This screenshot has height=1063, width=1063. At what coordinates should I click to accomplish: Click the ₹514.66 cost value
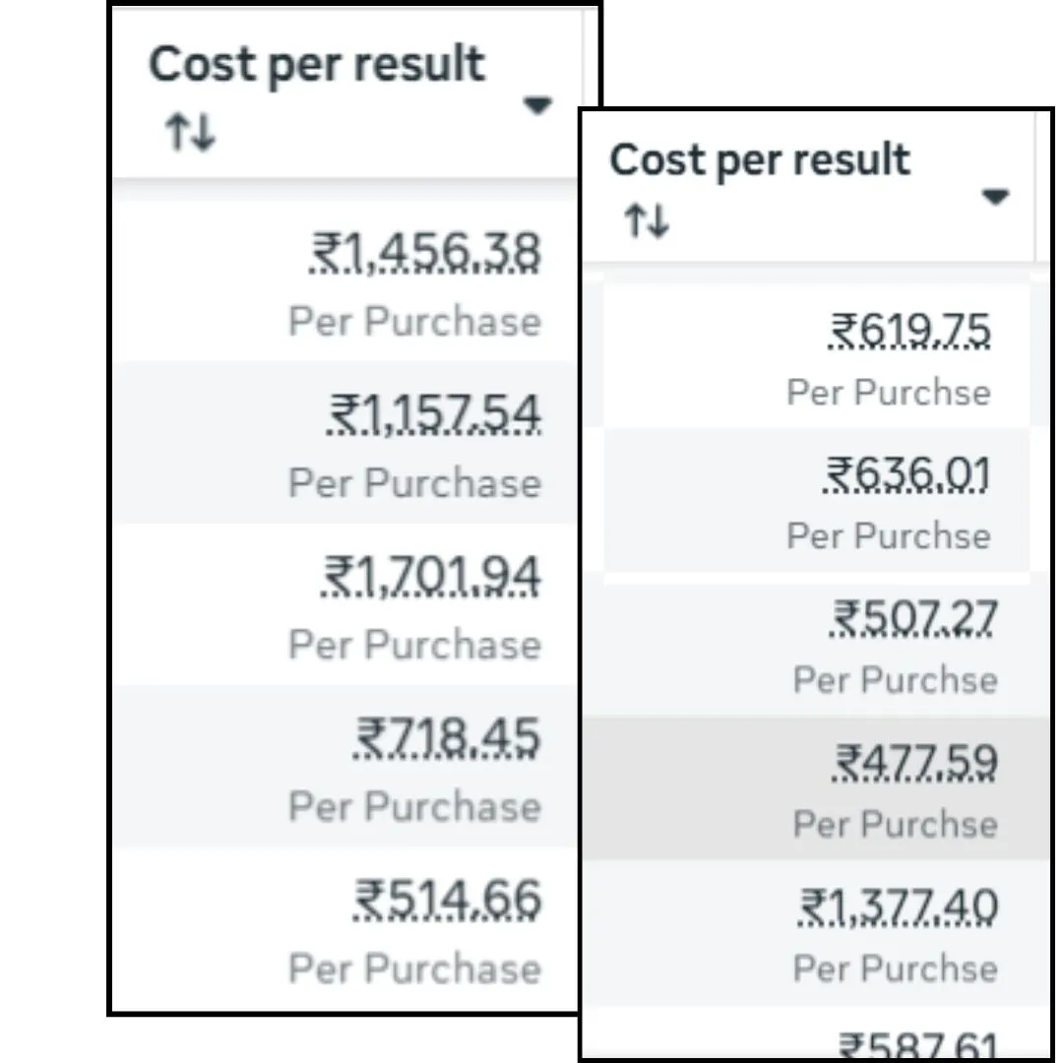(447, 900)
